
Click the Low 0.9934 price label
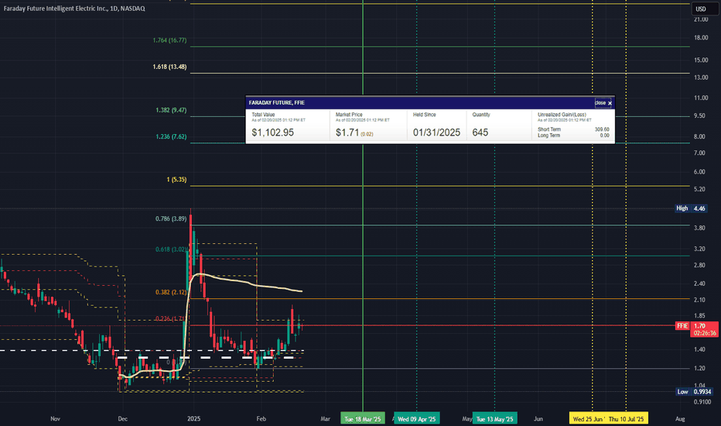tap(695, 392)
